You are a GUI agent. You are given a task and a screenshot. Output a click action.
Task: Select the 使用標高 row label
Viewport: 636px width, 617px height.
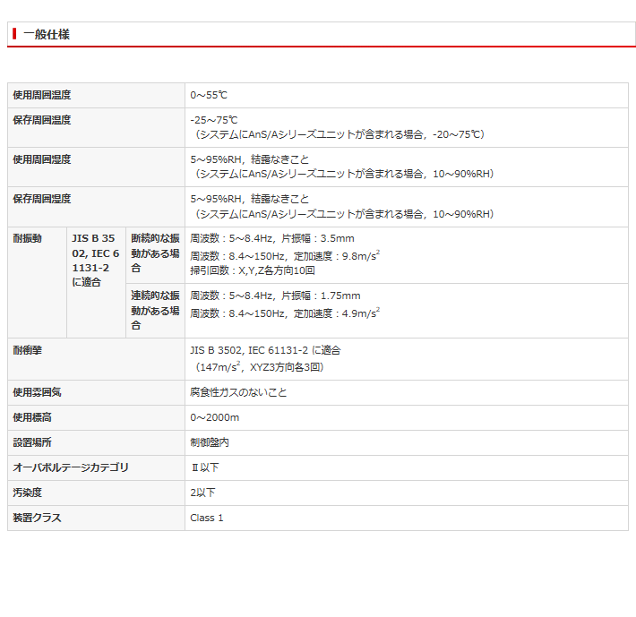[32, 417]
